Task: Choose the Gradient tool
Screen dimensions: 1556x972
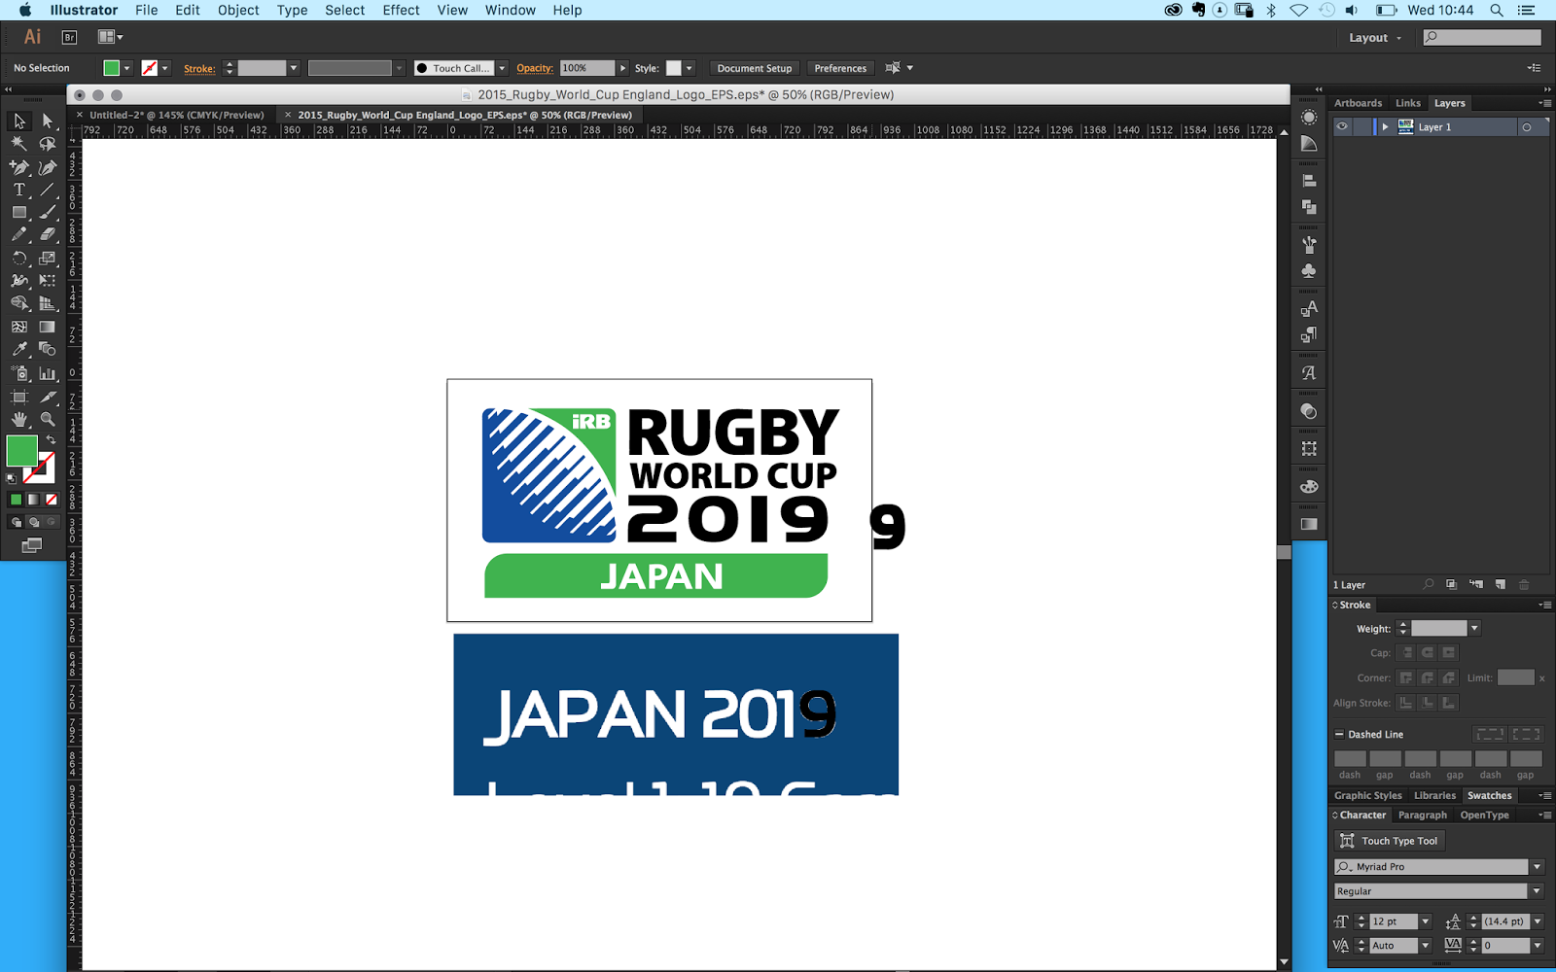Action: coord(47,327)
